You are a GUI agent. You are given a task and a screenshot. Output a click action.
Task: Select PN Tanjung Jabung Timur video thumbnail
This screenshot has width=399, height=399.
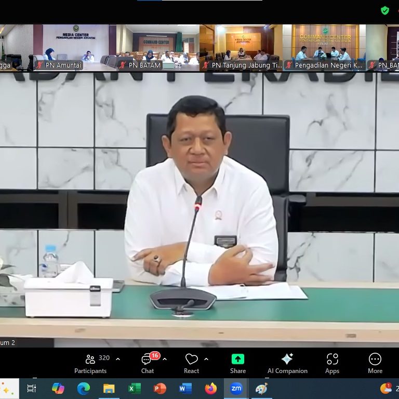pos(241,47)
